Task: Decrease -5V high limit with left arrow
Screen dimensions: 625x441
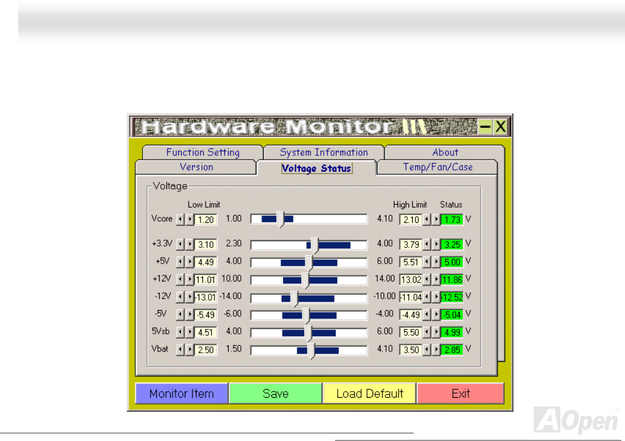Action: tap(426, 314)
